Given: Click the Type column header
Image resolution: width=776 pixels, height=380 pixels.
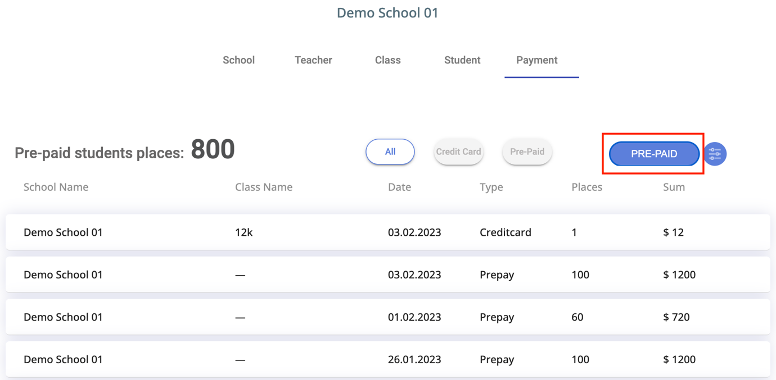Looking at the screenshot, I should 491,187.
